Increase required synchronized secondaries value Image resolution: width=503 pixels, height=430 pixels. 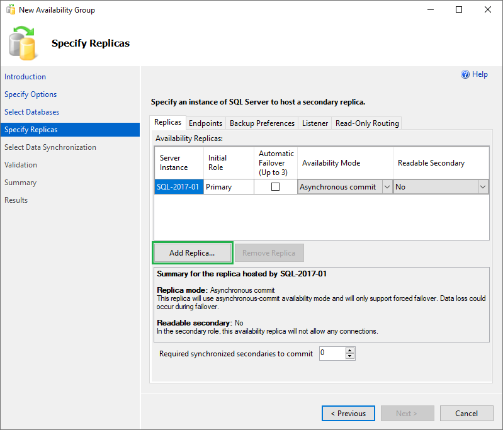(349, 351)
